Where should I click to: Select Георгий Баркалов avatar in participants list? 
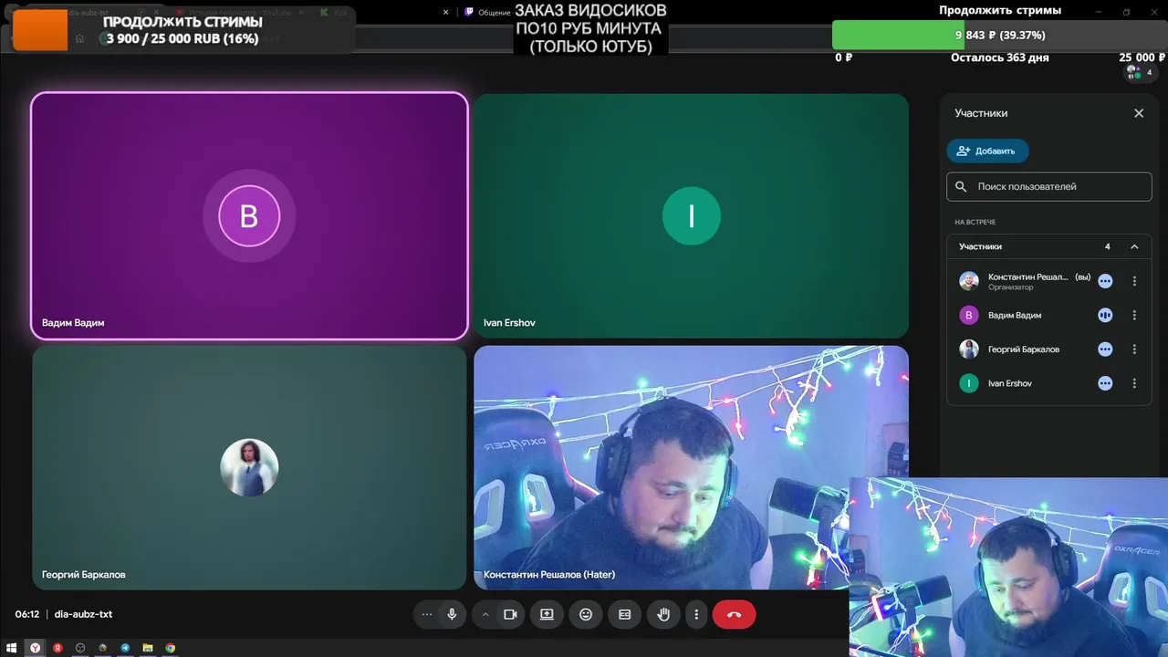[969, 349]
